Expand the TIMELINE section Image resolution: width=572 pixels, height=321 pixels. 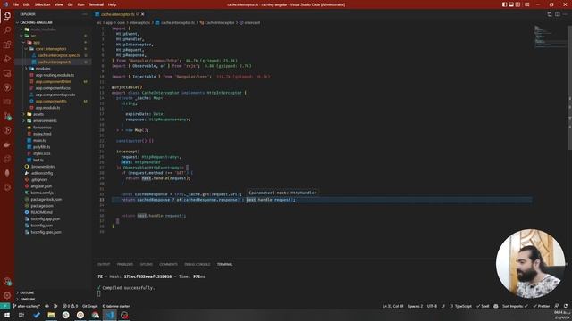pyautogui.click(x=28, y=300)
